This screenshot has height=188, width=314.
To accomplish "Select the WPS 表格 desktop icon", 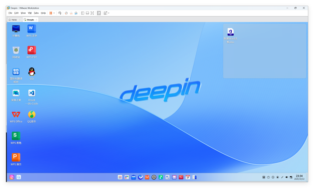I will 16,136.
